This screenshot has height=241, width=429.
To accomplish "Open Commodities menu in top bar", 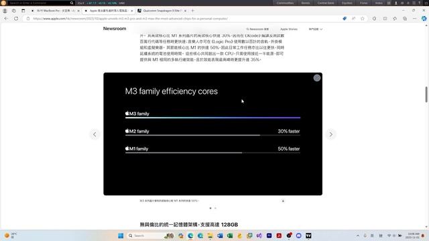I will pos(285,3).
